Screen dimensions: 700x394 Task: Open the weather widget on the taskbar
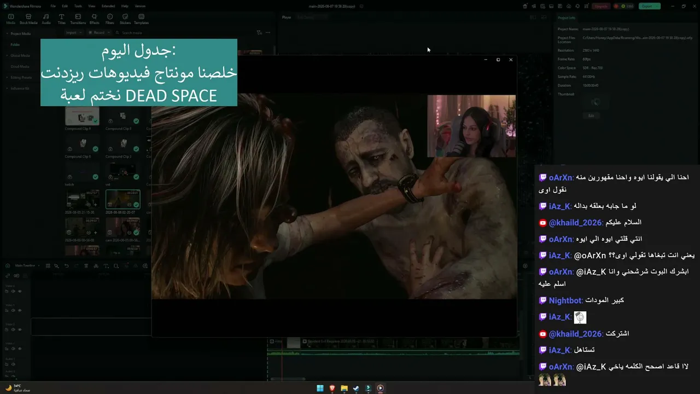[17, 388]
